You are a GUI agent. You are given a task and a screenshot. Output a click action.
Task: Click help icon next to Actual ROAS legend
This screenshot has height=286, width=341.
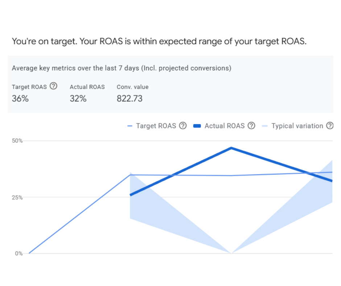[x=251, y=126]
